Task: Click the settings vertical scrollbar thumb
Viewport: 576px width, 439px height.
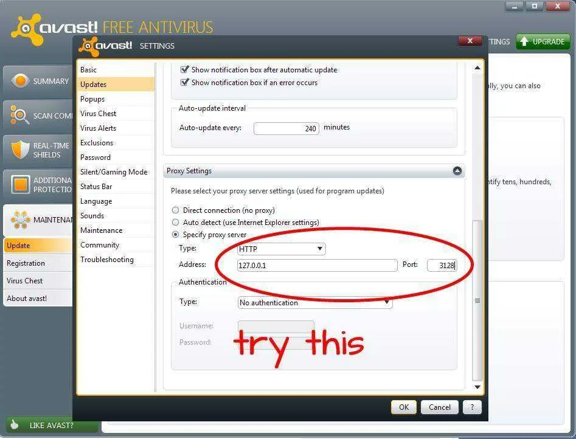Action: [477, 300]
